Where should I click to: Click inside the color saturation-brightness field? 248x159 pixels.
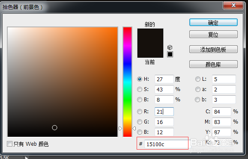click(x=63, y=82)
